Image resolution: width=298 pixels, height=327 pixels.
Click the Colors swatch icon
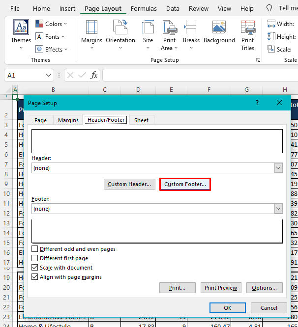[39, 24]
